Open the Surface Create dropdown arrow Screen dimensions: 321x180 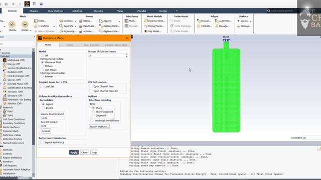coord(251,21)
